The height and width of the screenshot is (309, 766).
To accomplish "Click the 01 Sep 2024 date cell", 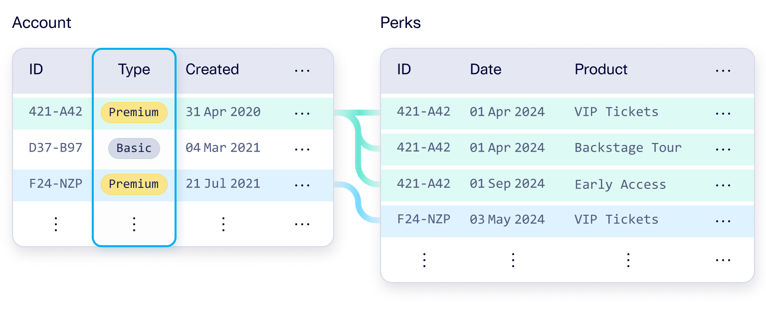I will [507, 184].
